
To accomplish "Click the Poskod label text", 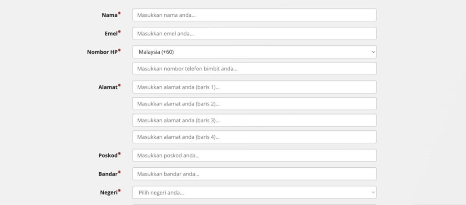I will (107, 155).
